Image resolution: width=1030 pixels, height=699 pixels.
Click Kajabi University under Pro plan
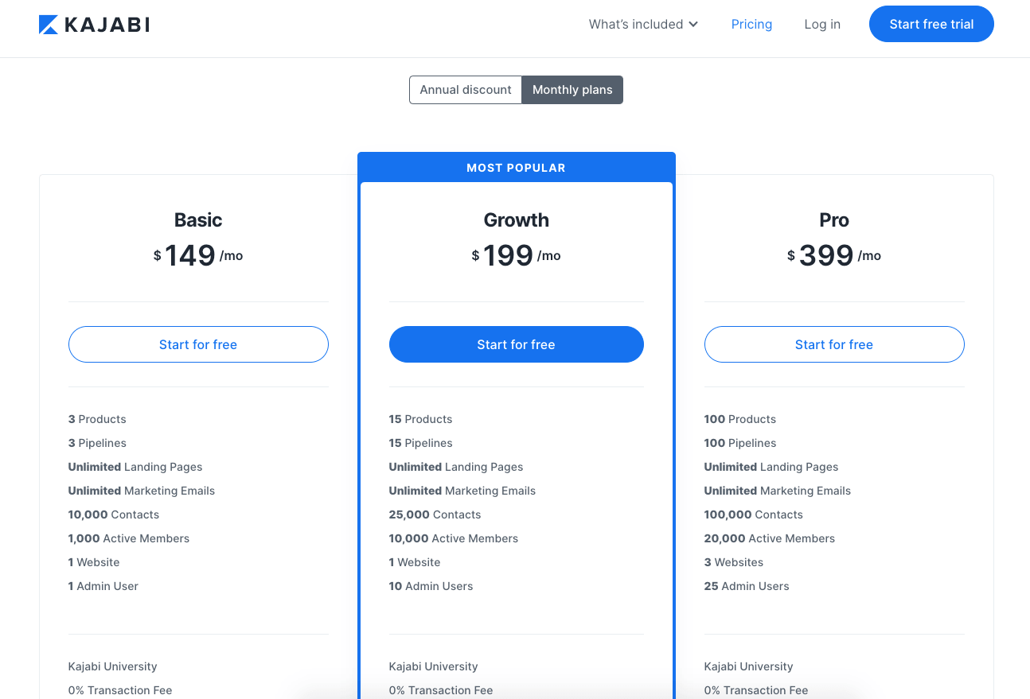[749, 666]
